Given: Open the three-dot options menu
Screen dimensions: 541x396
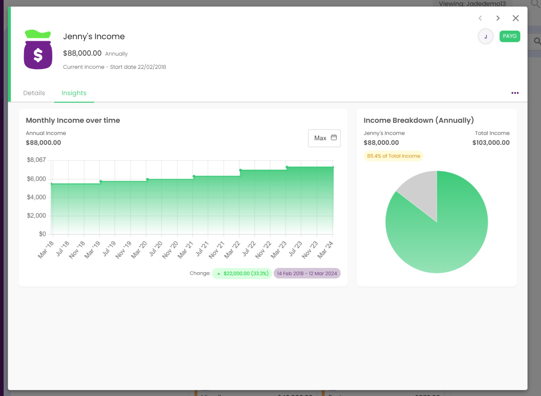Looking at the screenshot, I should tap(515, 93).
